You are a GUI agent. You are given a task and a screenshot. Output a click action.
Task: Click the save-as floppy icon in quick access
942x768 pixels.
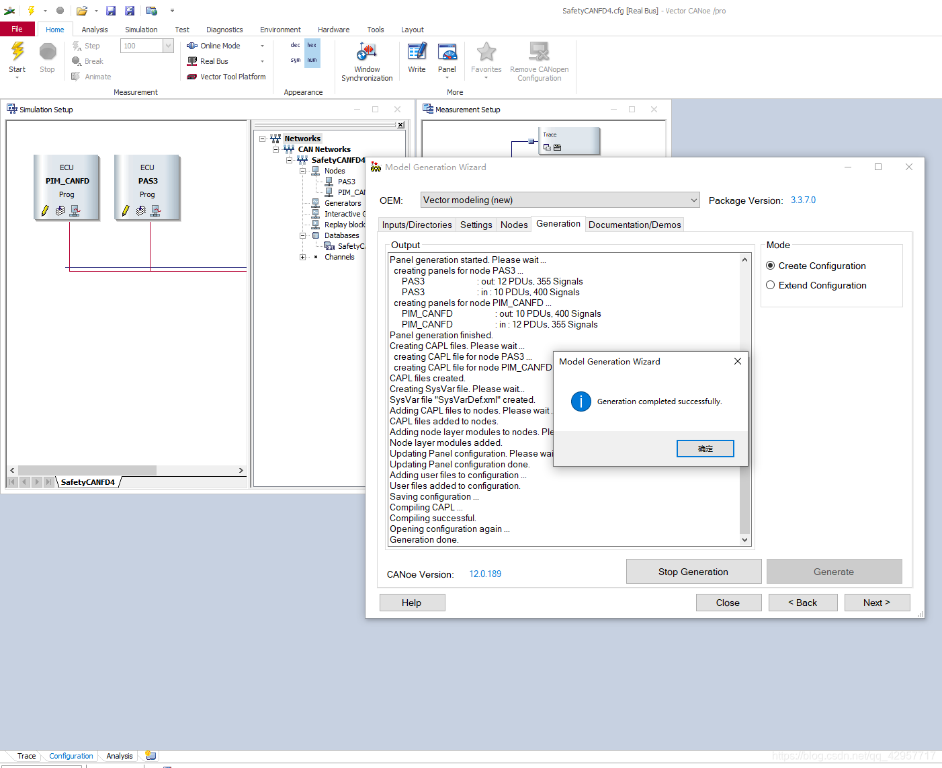(130, 11)
